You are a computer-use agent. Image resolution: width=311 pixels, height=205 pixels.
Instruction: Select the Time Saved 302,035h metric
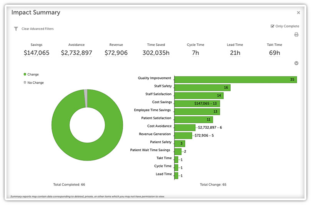click(x=156, y=53)
